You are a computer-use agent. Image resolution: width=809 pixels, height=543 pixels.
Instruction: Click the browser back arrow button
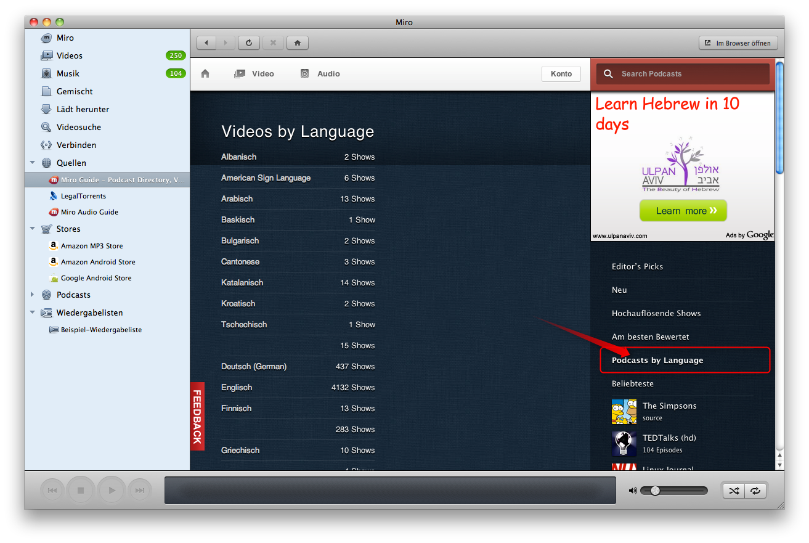206,43
